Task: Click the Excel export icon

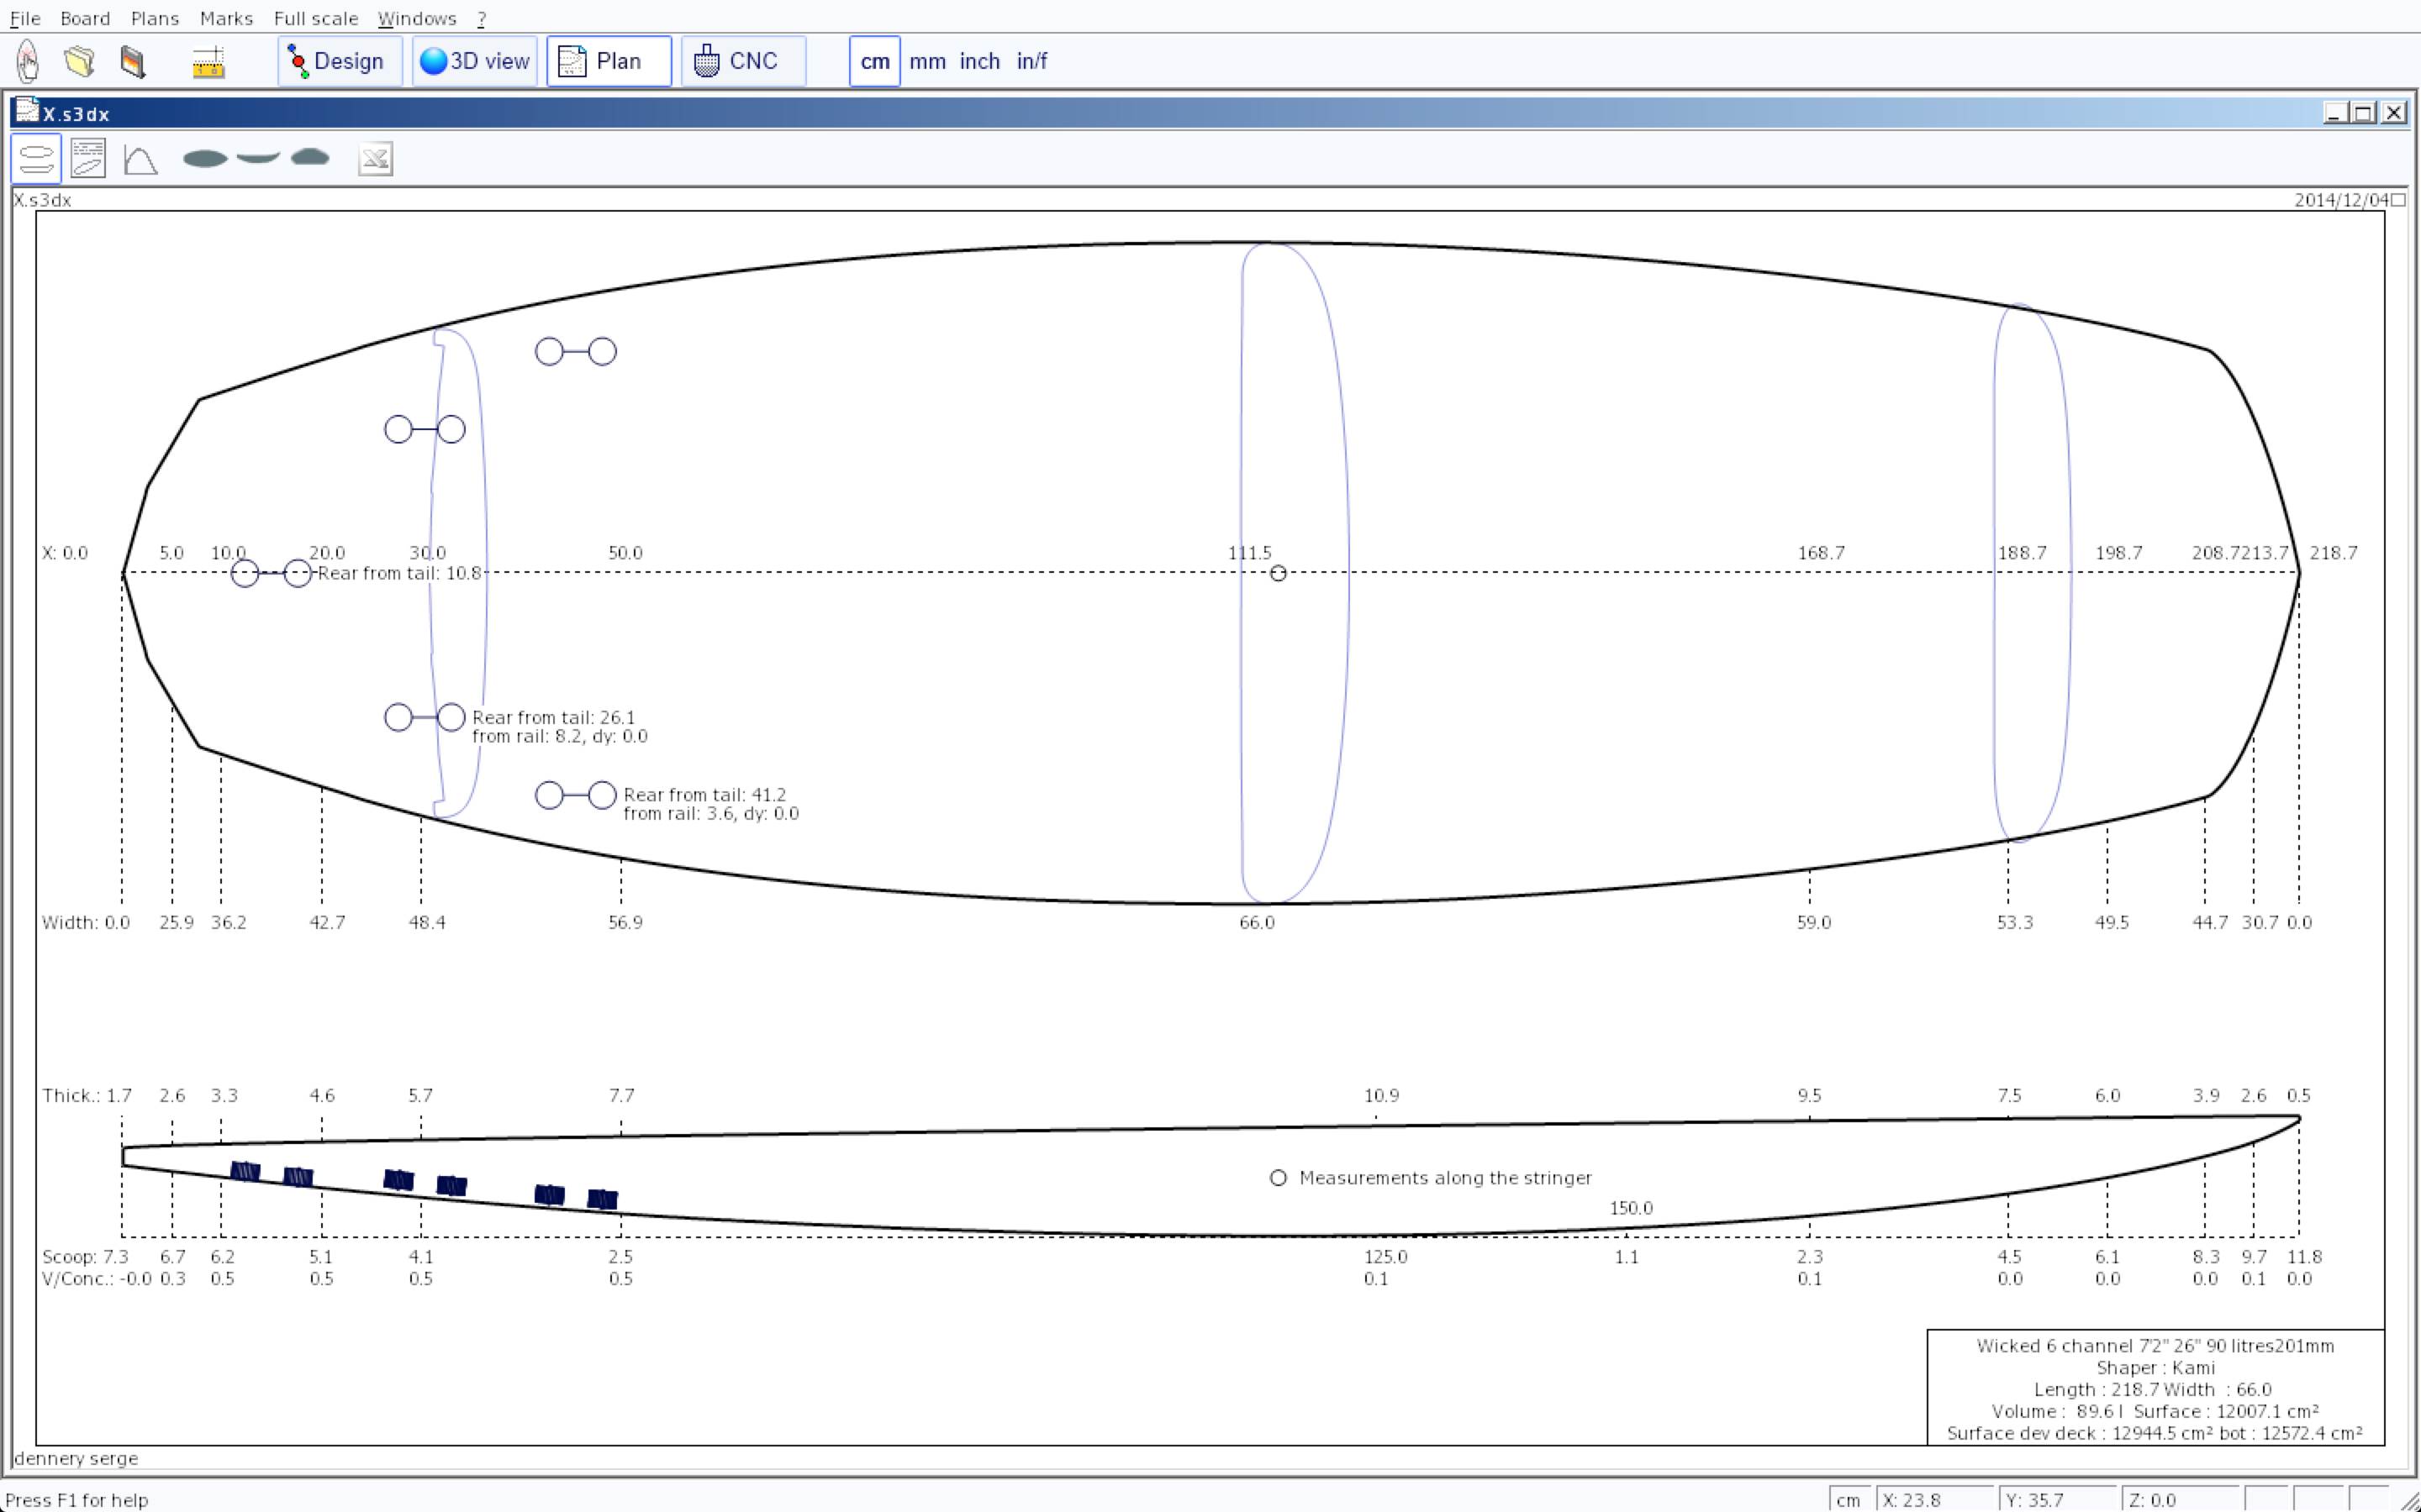Action: 375,159
